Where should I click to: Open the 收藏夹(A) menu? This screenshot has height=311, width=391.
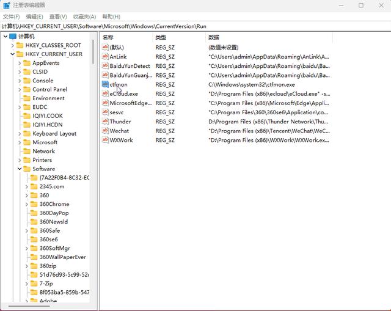tap(84, 16)
